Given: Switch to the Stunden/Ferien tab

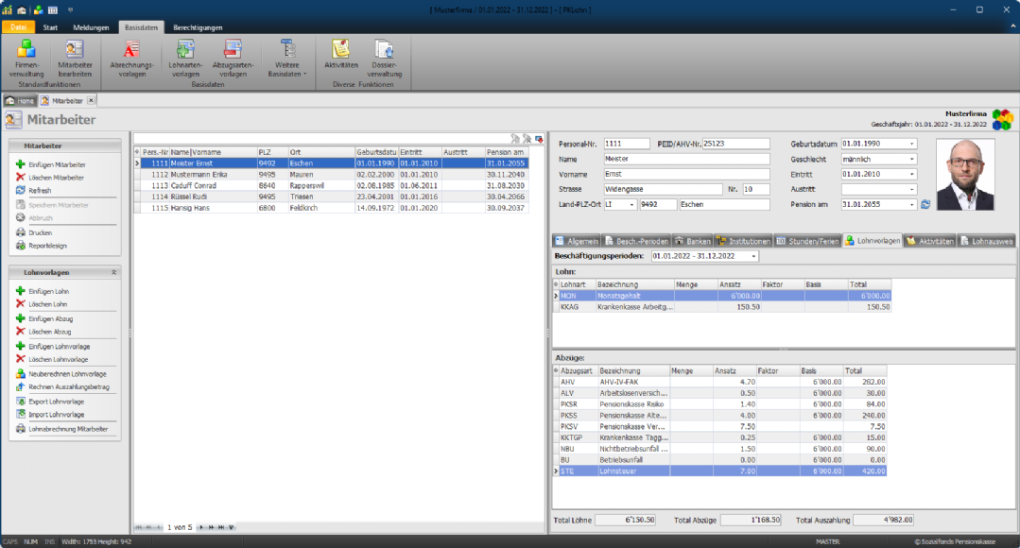Looking at the screenshot, I should (x=807, y=241).
